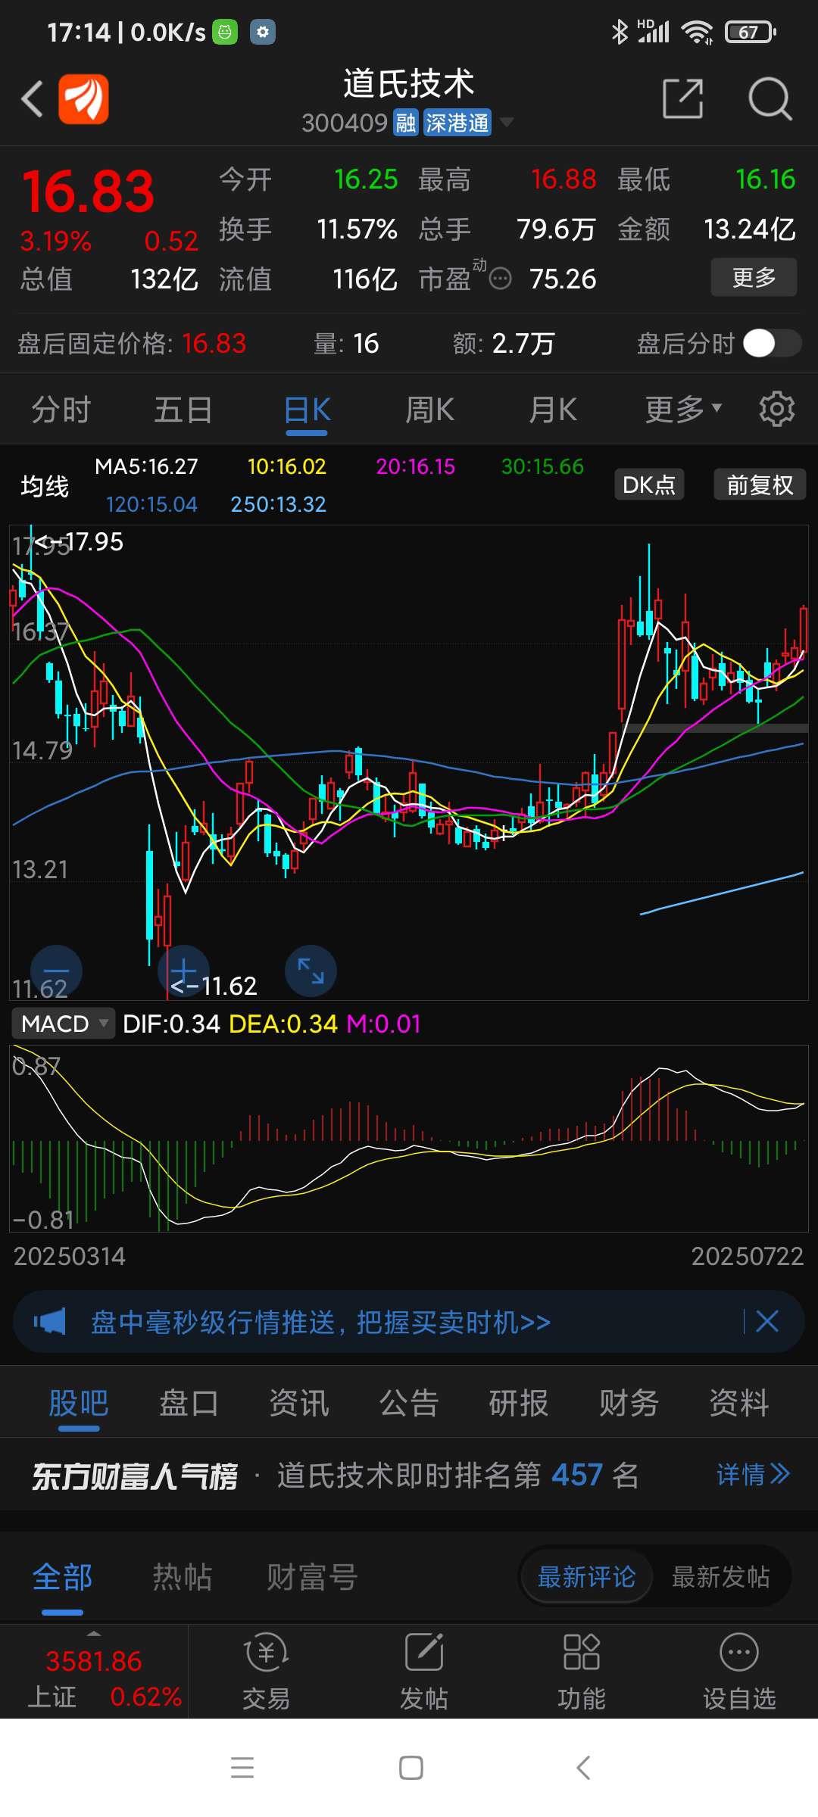Open chart settings gear icon
This screenshot has width=818, height=1817.
pyautogui.click(x=777, y=409)
